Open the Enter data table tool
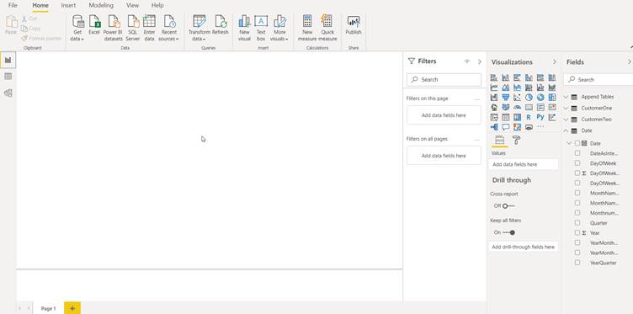The height and width of the screenshot is (314, 633). tap(149, 28)
